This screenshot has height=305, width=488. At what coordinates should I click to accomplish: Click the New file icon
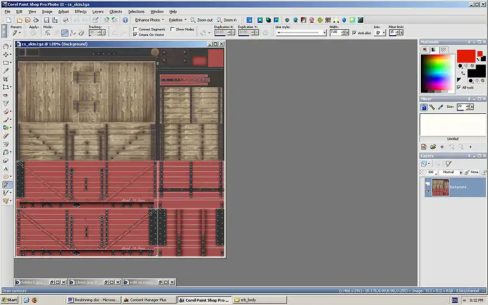pos(9,20)
